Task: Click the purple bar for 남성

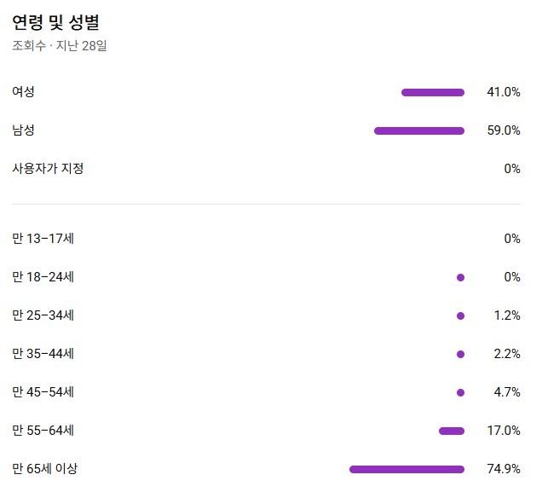Action: coord(419,130)
